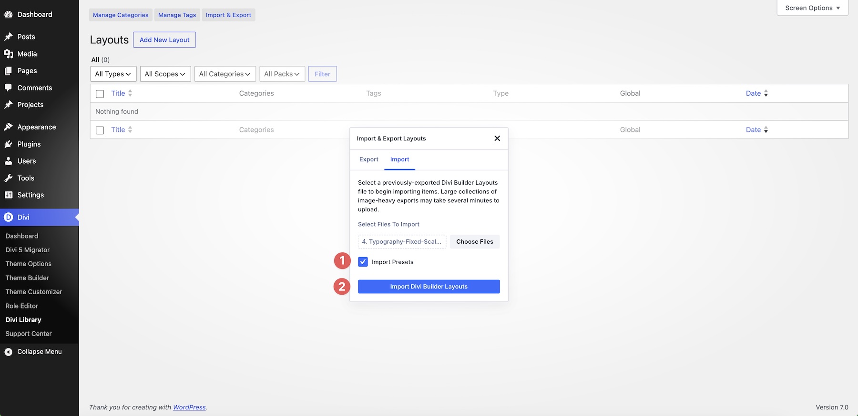Open Role Editor submenu item
The width and height of the screenshot is (858, 416).
22,306
